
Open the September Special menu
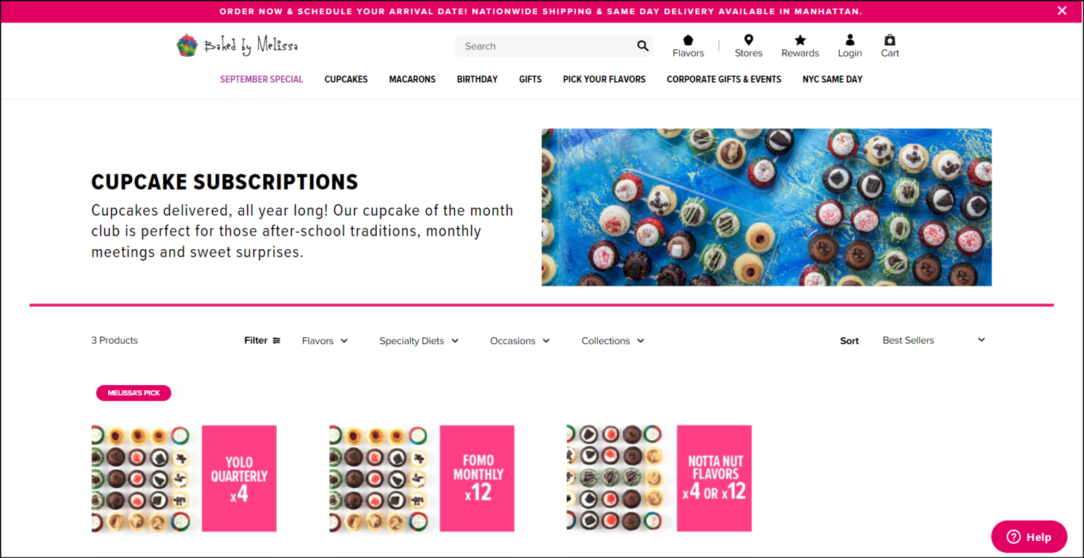click(x=261, y=79)
